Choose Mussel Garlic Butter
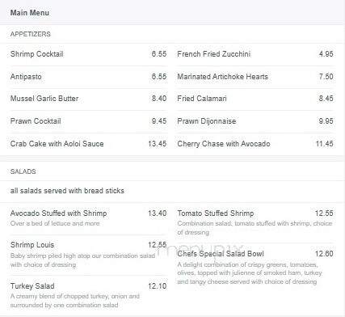 coord(44,99)
